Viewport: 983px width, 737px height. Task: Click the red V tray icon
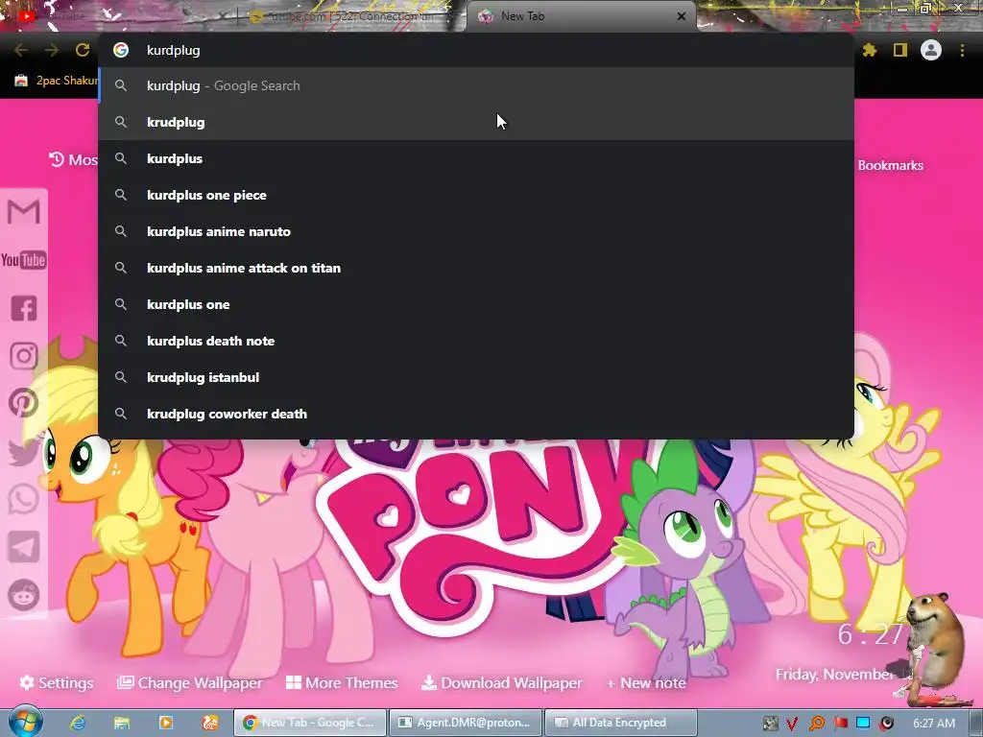(792, 724)
